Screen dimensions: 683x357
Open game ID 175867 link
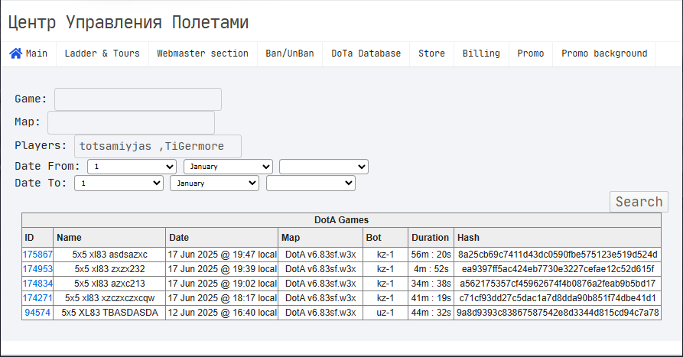tap(37, 255)
